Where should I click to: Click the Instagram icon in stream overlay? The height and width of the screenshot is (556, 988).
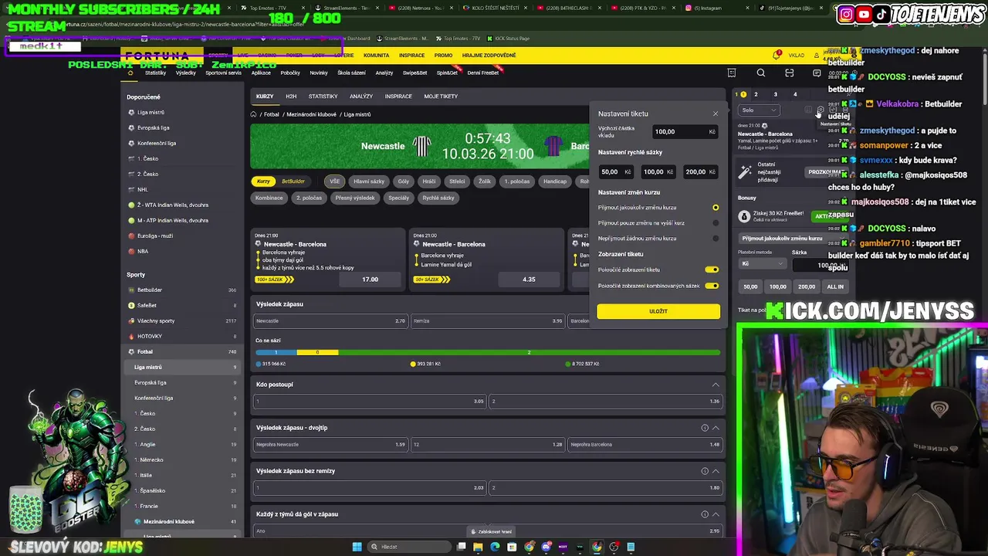pos(846,14)
